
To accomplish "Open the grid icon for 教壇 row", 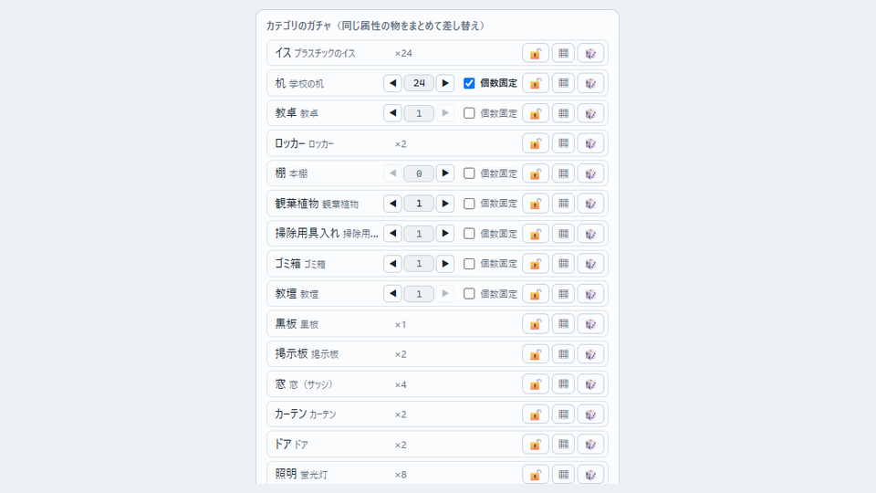I will pos(563,294).
